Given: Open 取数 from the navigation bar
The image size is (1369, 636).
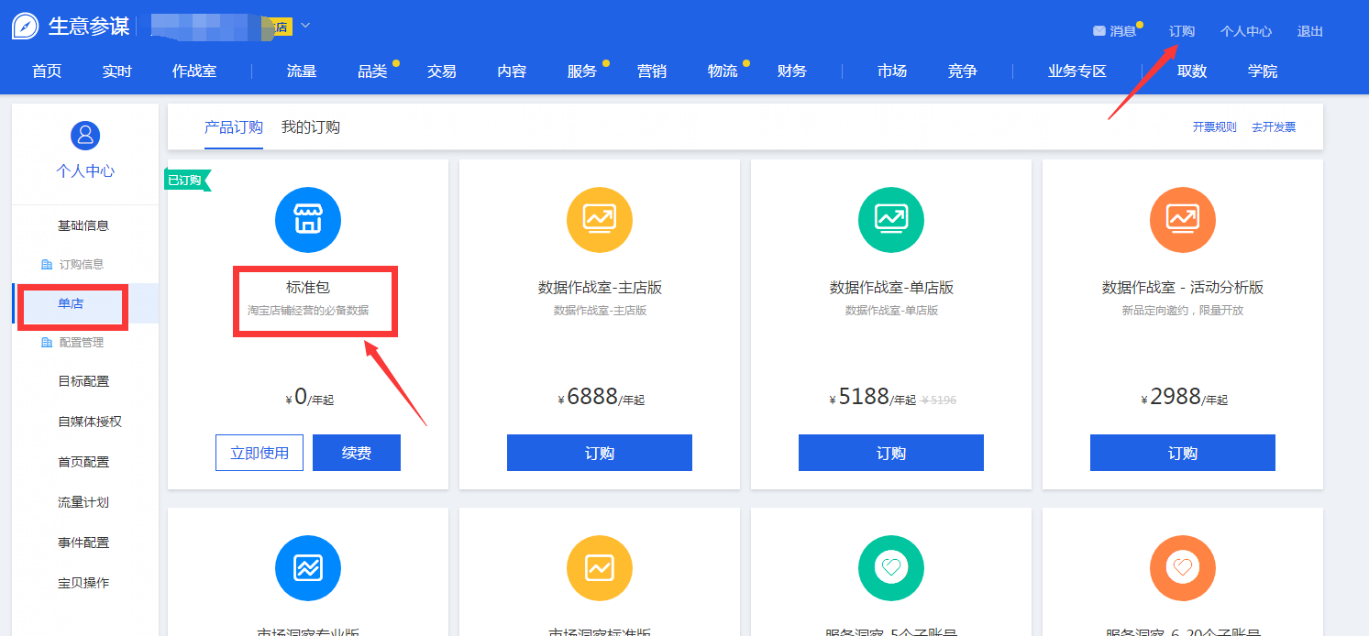Looking at the screenshot, I should pyautogui.click(x=1191, y=71).
